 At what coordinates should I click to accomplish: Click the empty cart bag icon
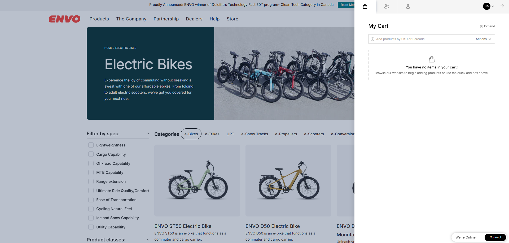click(x=432, y=59)
